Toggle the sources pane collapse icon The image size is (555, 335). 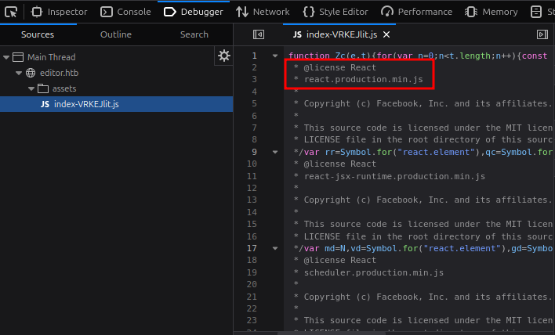(x=259, y=34)
